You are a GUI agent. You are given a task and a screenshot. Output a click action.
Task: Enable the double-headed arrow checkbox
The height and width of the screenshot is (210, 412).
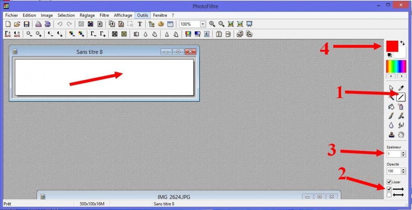(x=389, y=195)
